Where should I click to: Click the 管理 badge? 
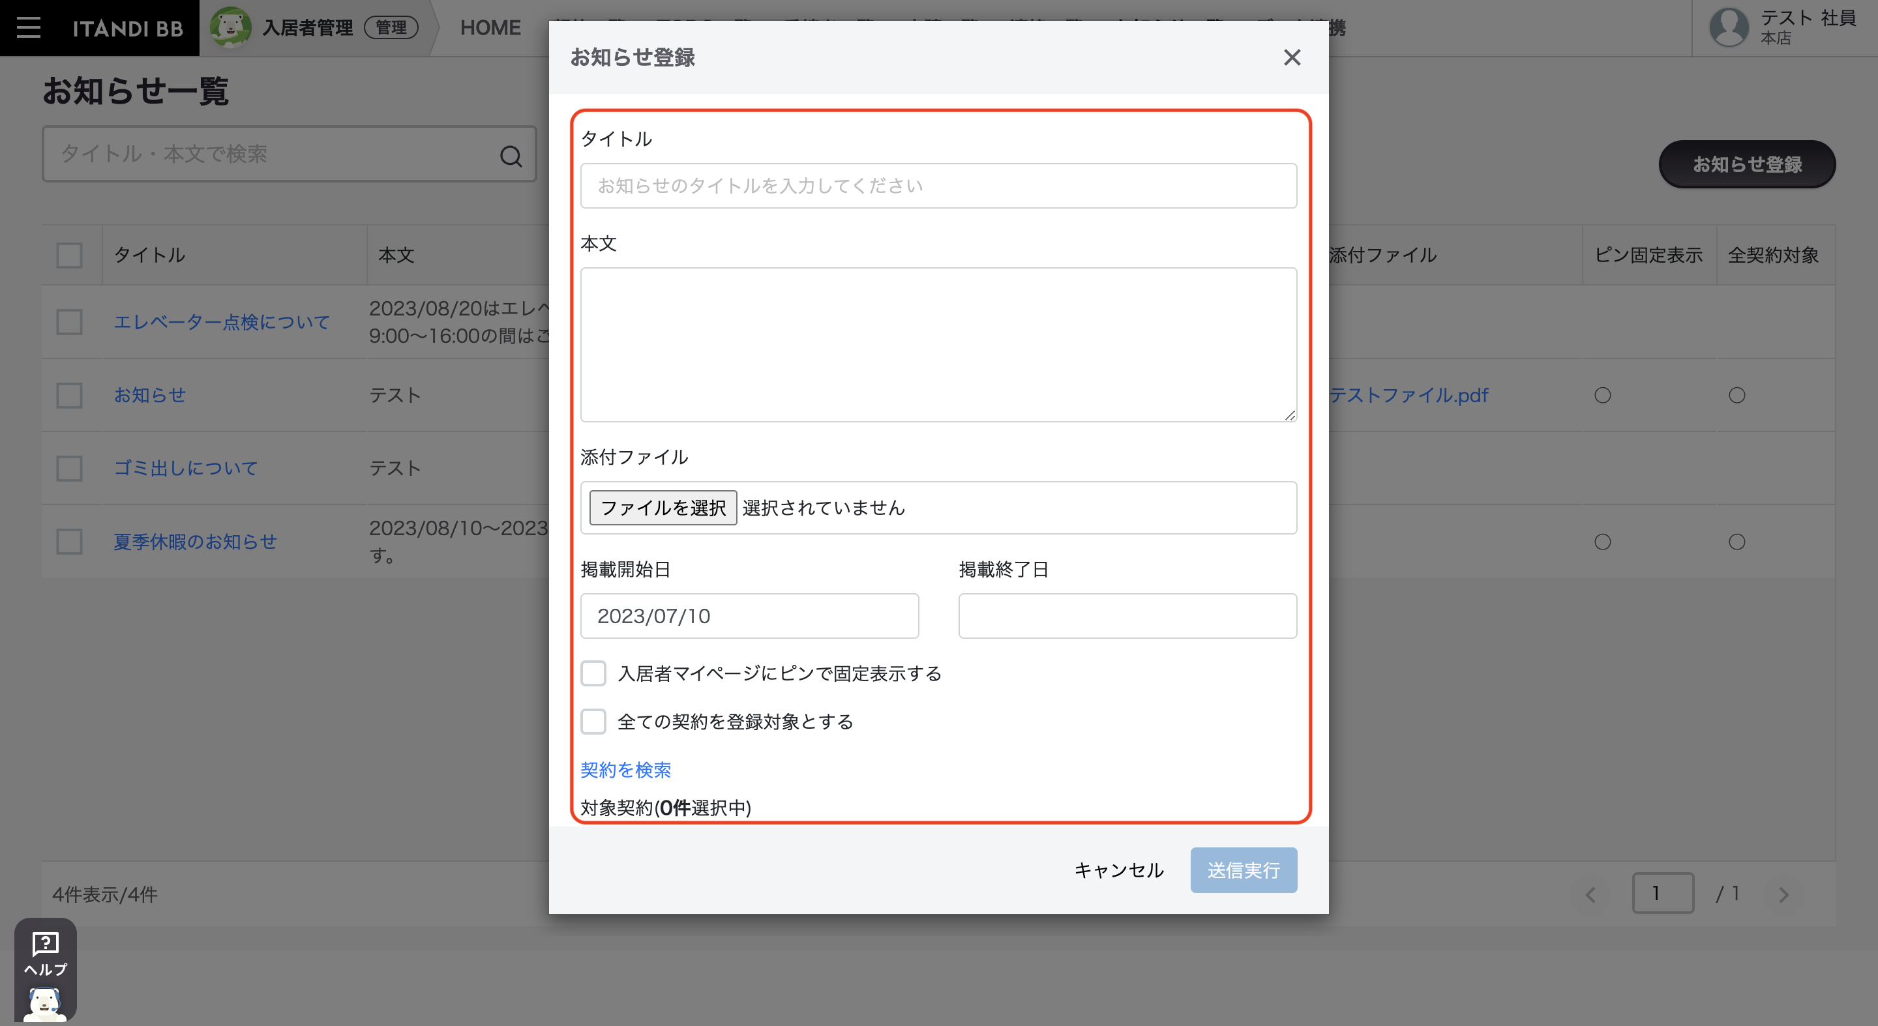[x=391, y=27]
